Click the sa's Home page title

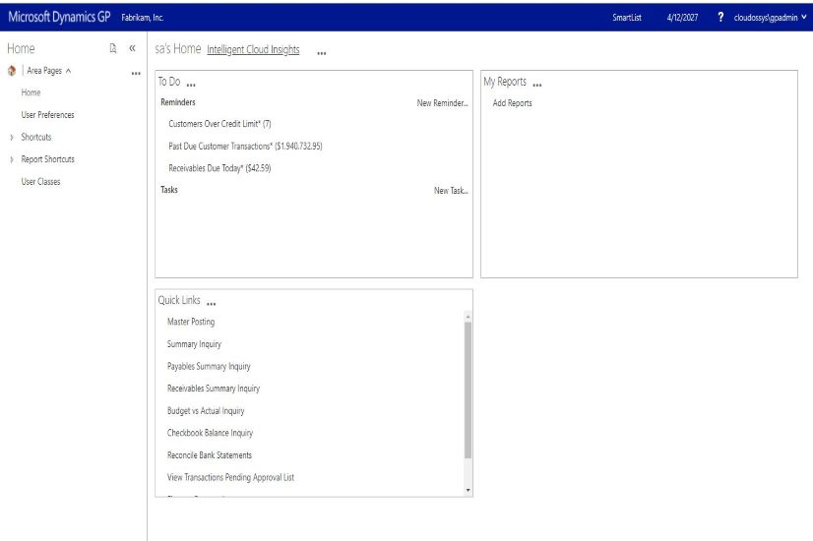click(x=178, y=49)
